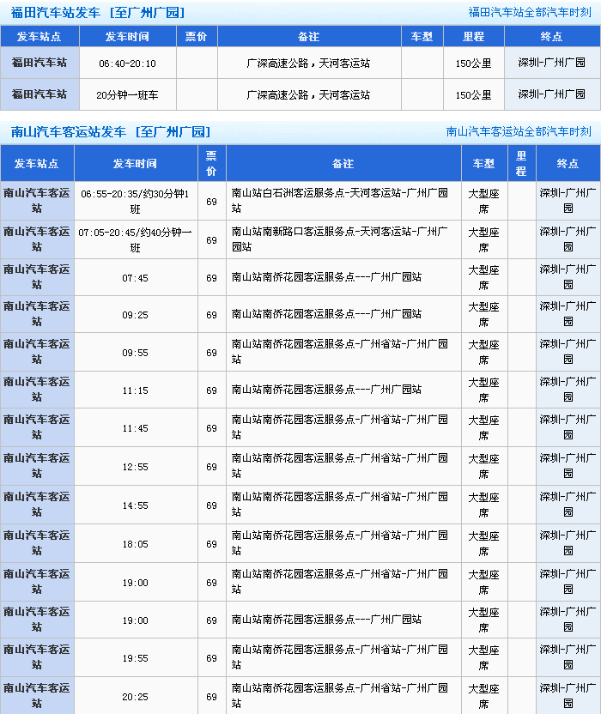Click 大型座席 in the 11:15 row
This screenshot has height=714, width=601.
point(484,390)
